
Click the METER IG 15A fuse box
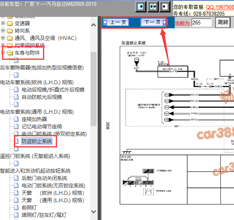tap(173, 72)
